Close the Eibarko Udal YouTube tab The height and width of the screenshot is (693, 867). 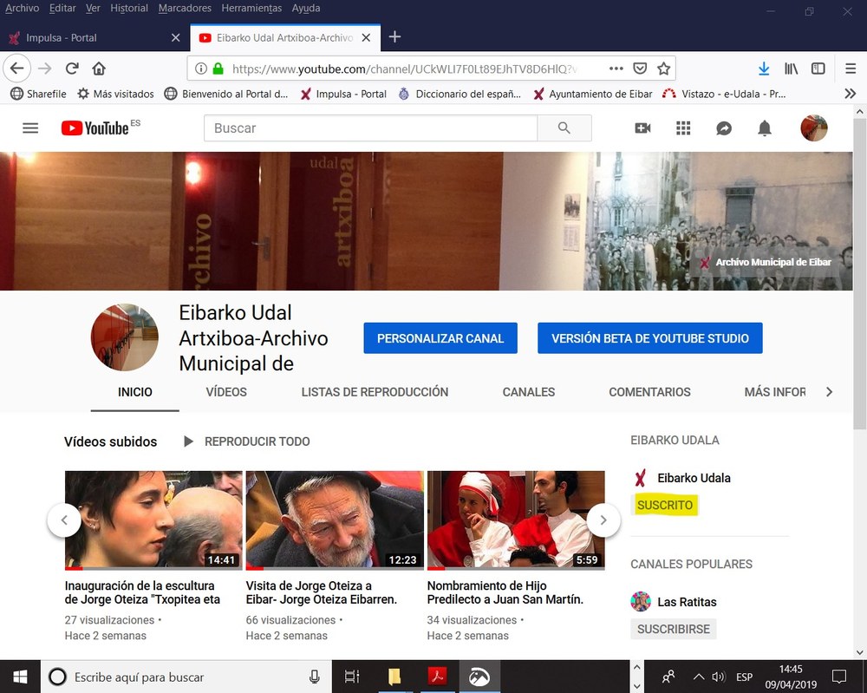click(366, 37)
